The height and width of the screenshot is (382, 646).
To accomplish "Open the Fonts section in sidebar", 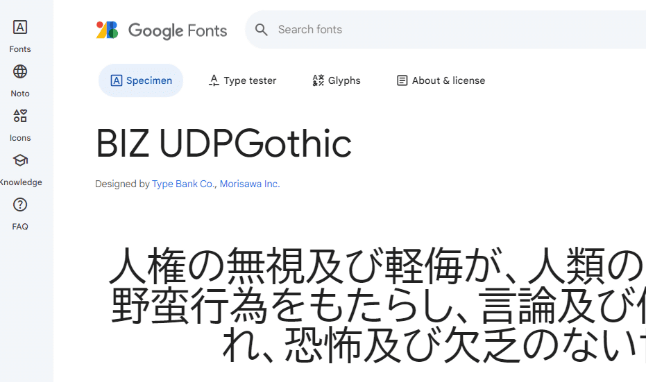I will click(x=19, y=36).
